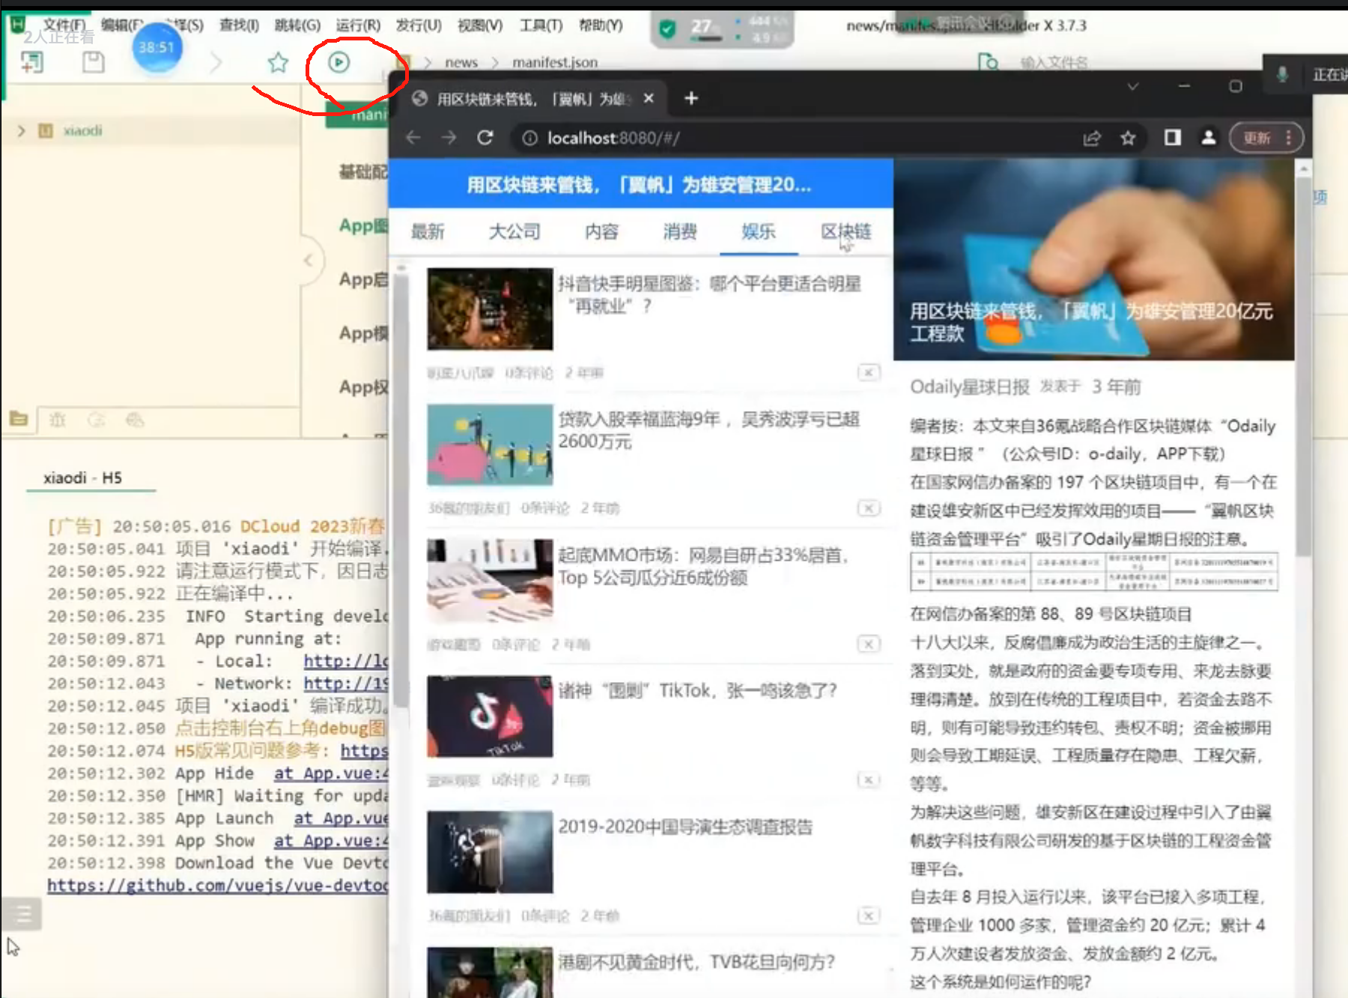Open the 运行(R) menu
Screen dimensions: 1348x998
(x=358, y=25)
